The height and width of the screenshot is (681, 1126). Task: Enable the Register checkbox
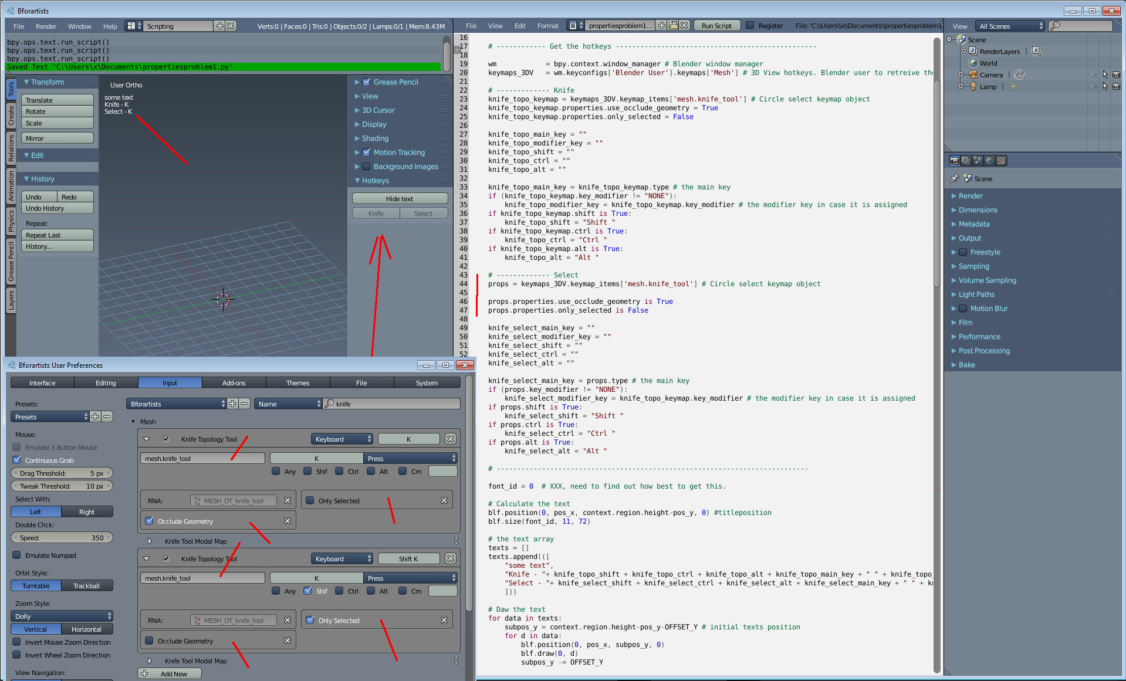coord(750,26)
